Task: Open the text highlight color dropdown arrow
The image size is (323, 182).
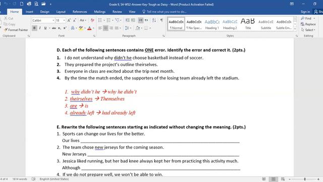Action: click(x=85, y=28)
